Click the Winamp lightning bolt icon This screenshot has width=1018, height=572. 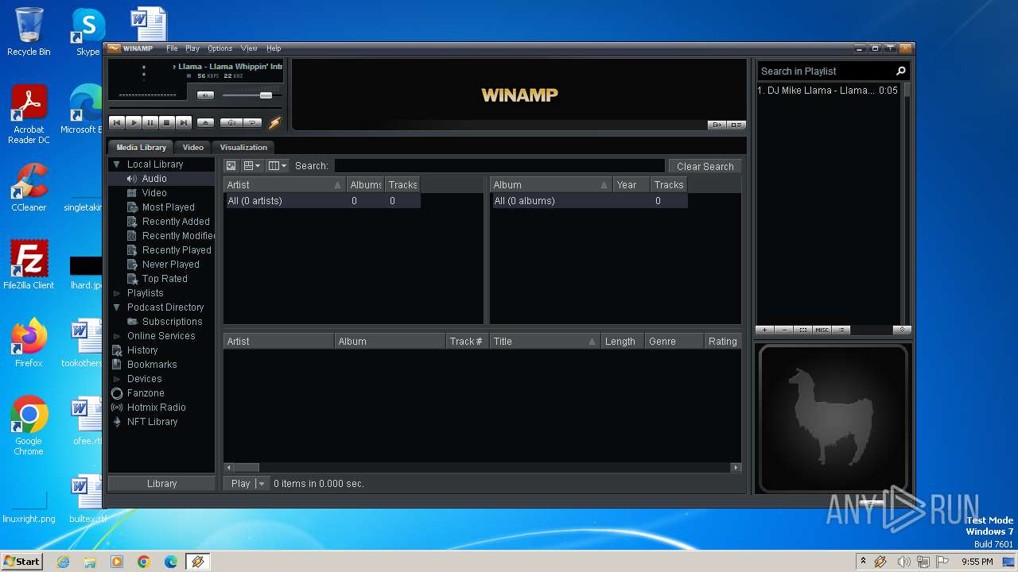(275, 122)
